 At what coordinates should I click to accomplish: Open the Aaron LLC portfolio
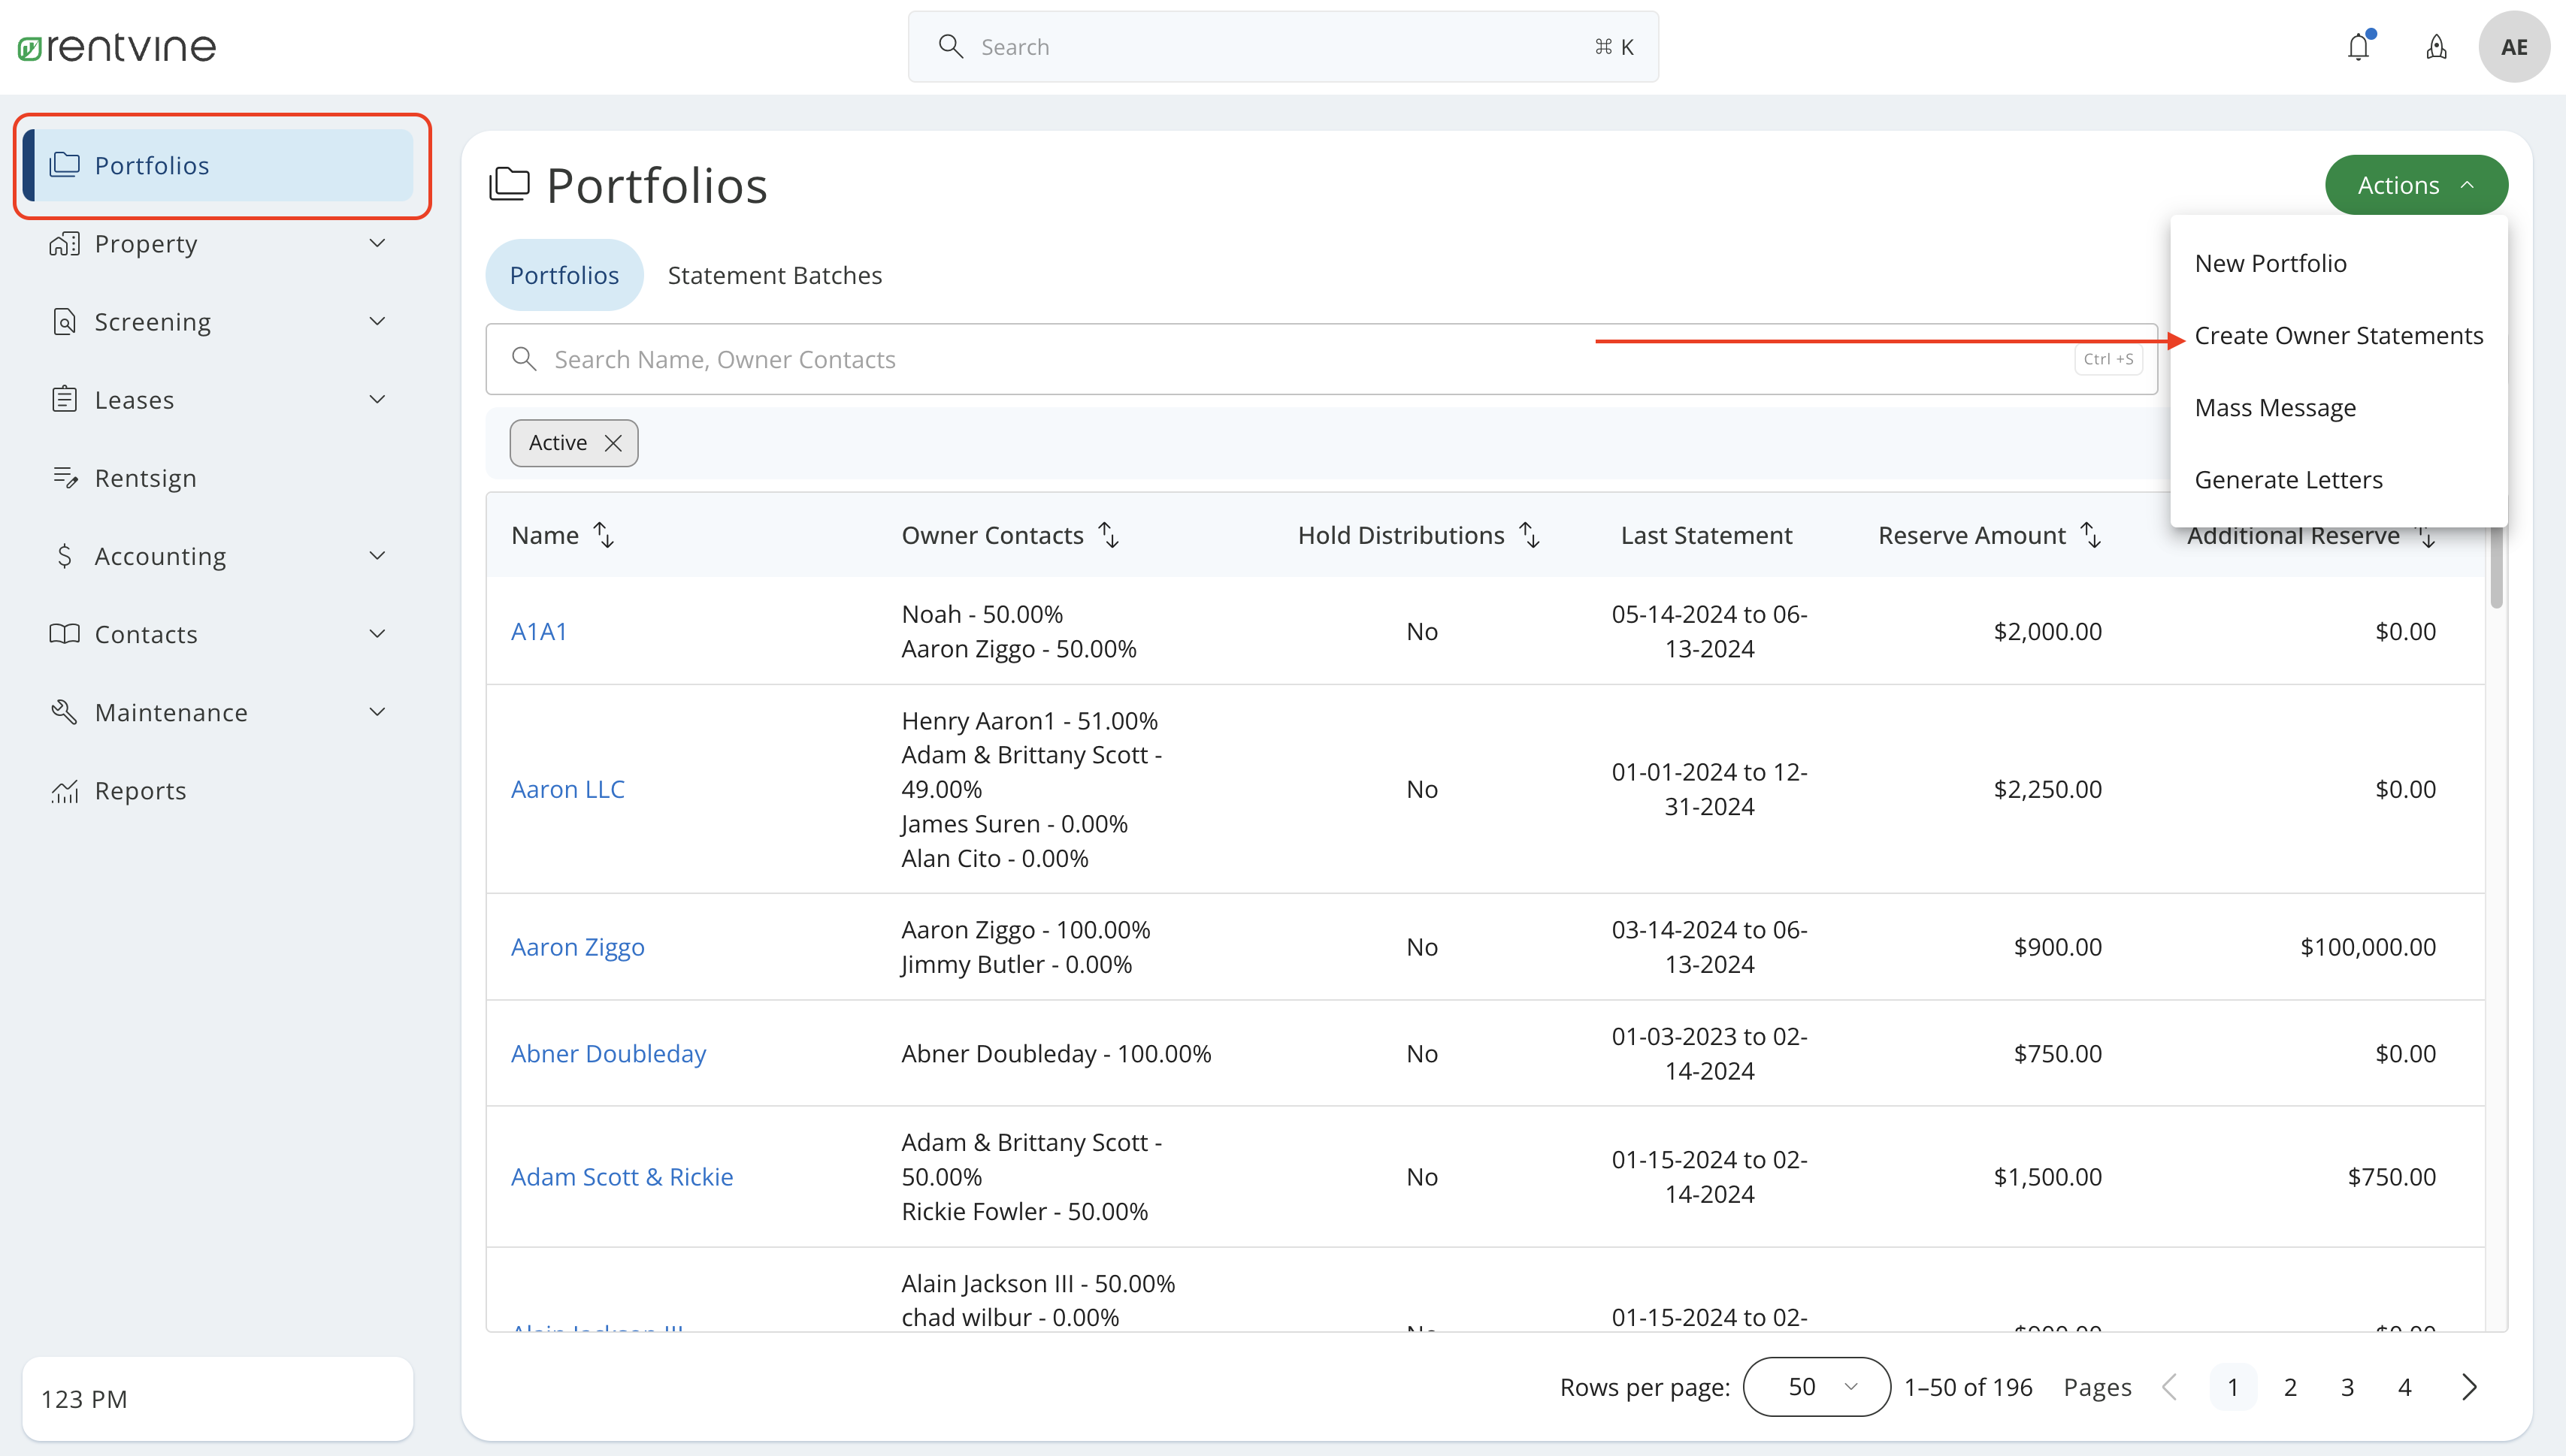click(567, 788)
